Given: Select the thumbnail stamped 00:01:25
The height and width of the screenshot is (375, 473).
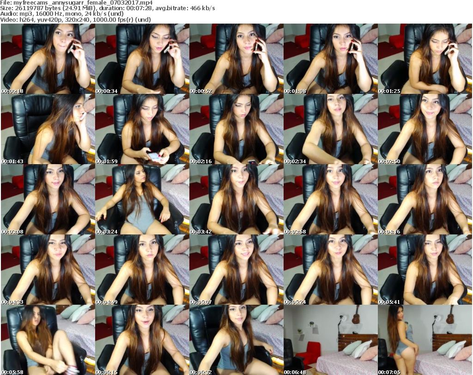Looking at the screenshot, I should pyautogui.click(x=425, y=59).
